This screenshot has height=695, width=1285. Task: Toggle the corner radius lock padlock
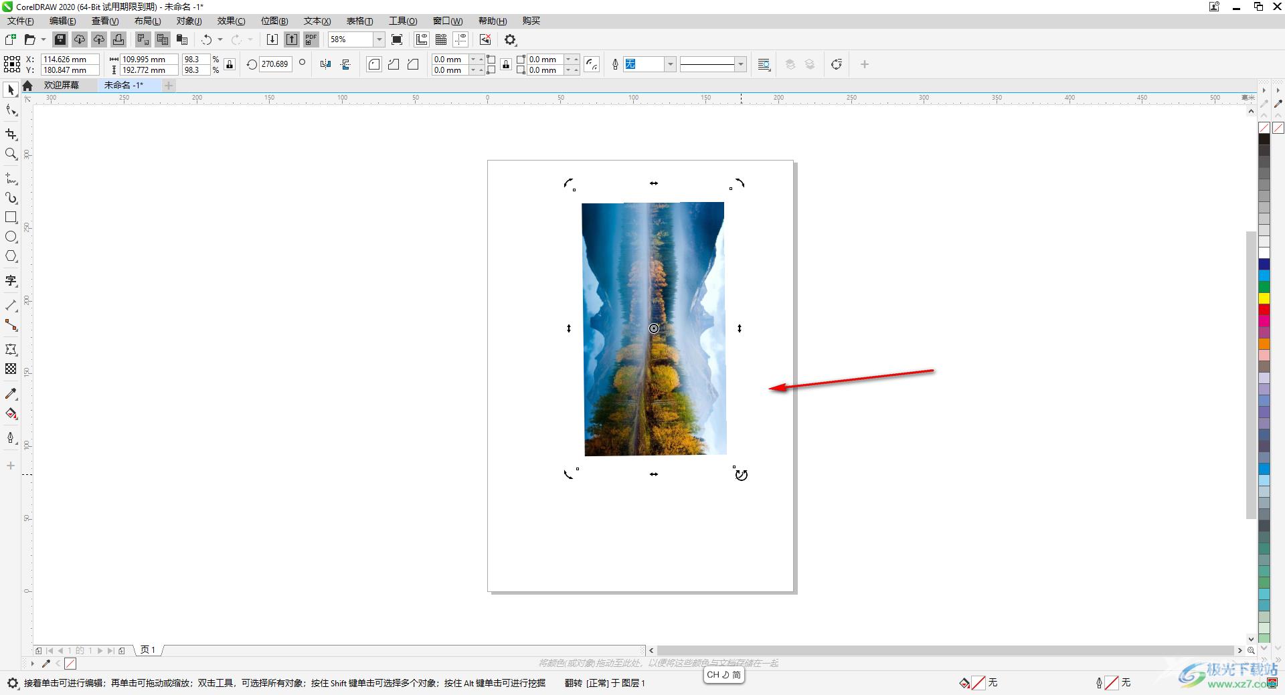click(506, 64)
